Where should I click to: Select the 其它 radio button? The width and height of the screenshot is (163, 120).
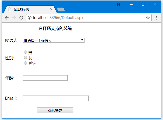tap(25, 63)
